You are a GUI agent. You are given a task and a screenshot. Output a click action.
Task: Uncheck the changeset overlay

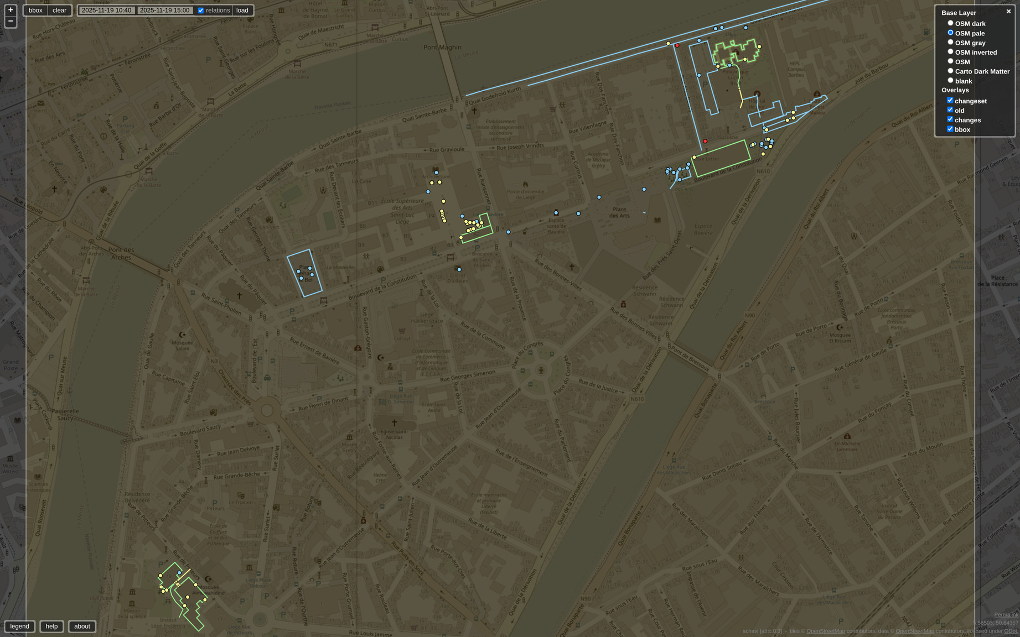click(950, 101)
